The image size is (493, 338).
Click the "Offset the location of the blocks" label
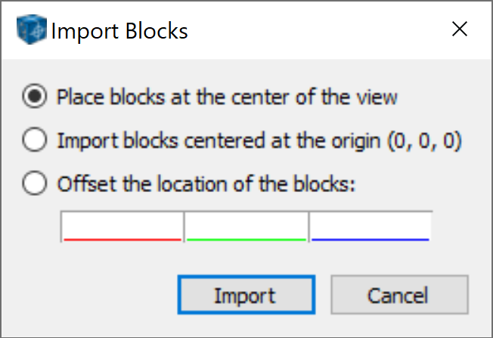pyautogui.click(x=206, y=184)
